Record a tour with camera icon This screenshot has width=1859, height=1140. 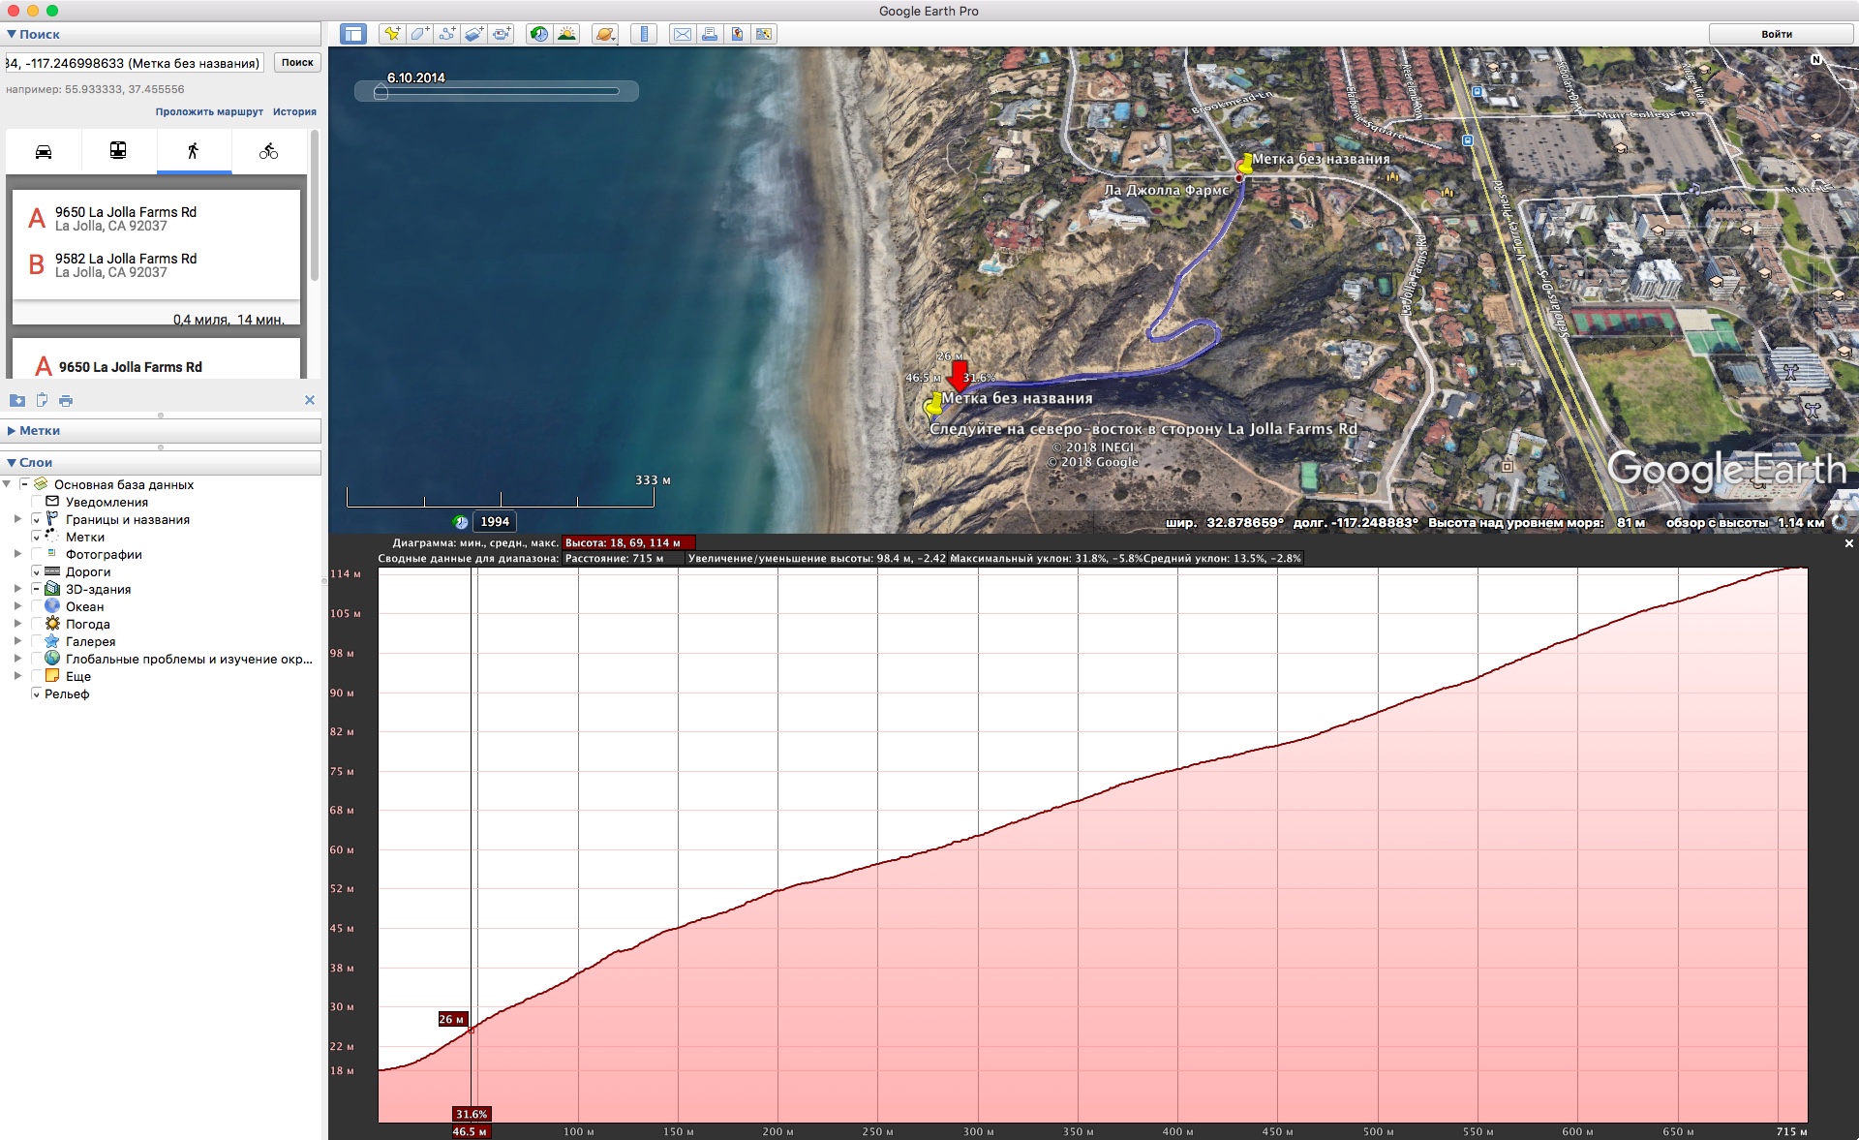pos(502,34)
